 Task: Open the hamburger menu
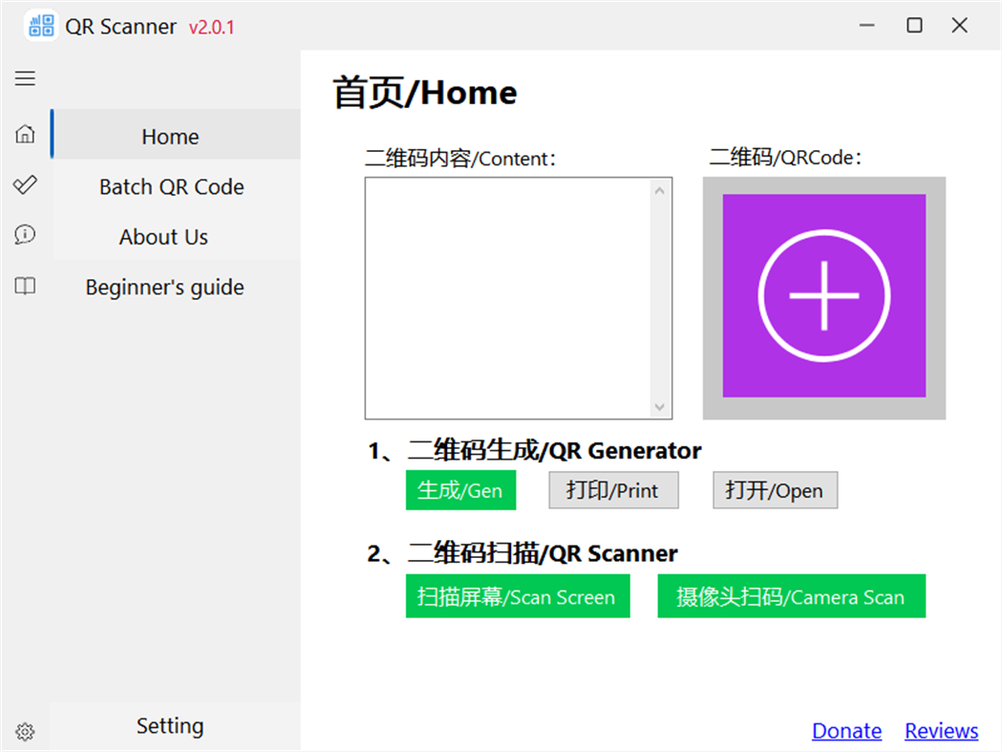point(25,78)
